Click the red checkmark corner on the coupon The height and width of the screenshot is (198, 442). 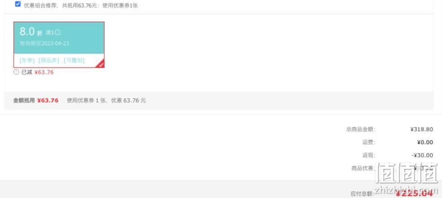(x=101, y=64)
